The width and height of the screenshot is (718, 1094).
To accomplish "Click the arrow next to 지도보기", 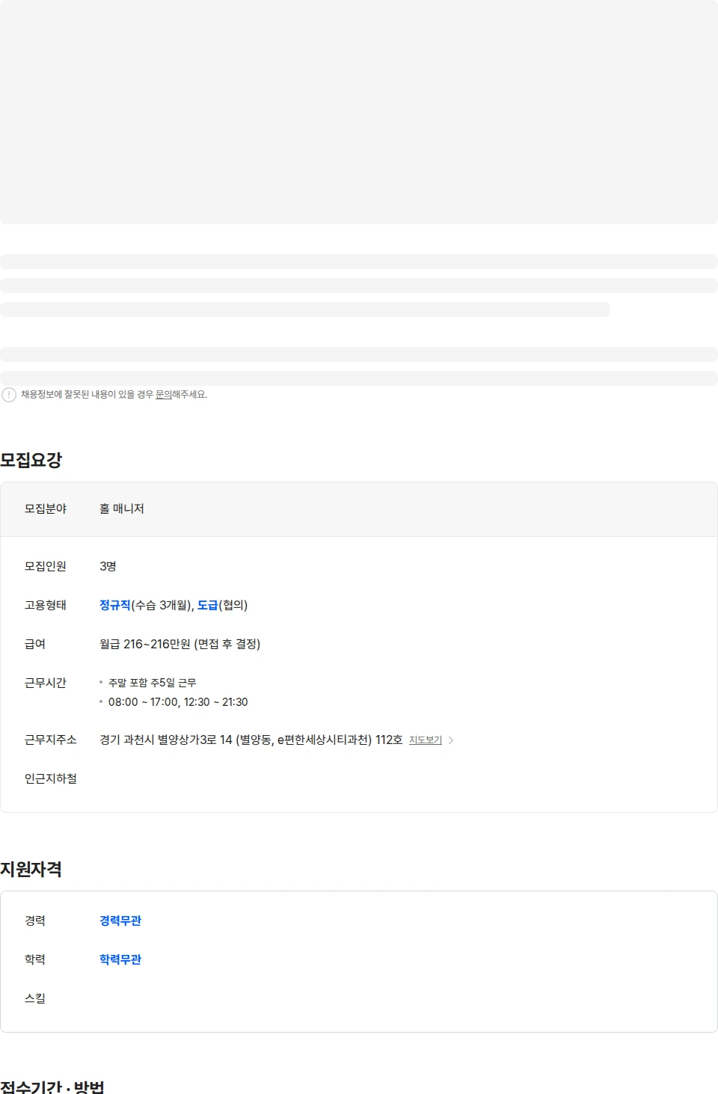I will (x=451, y=740).
